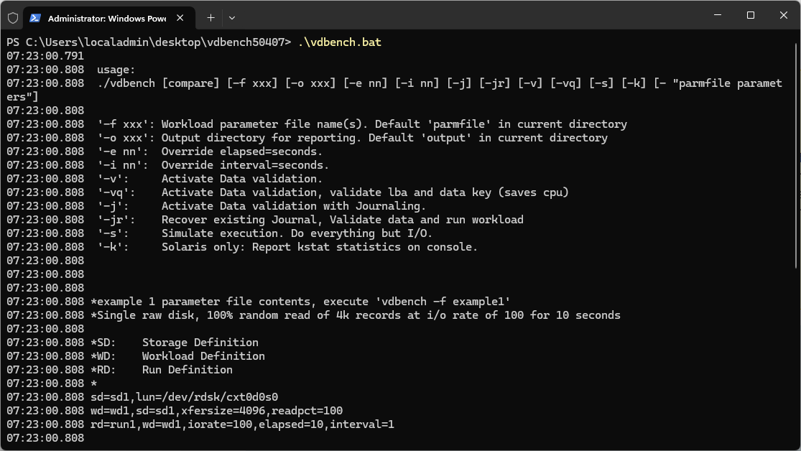Viewport: 801px width, 451px height.
Task: Click the PowerShell icon on the tab
Action: (35, 17)
